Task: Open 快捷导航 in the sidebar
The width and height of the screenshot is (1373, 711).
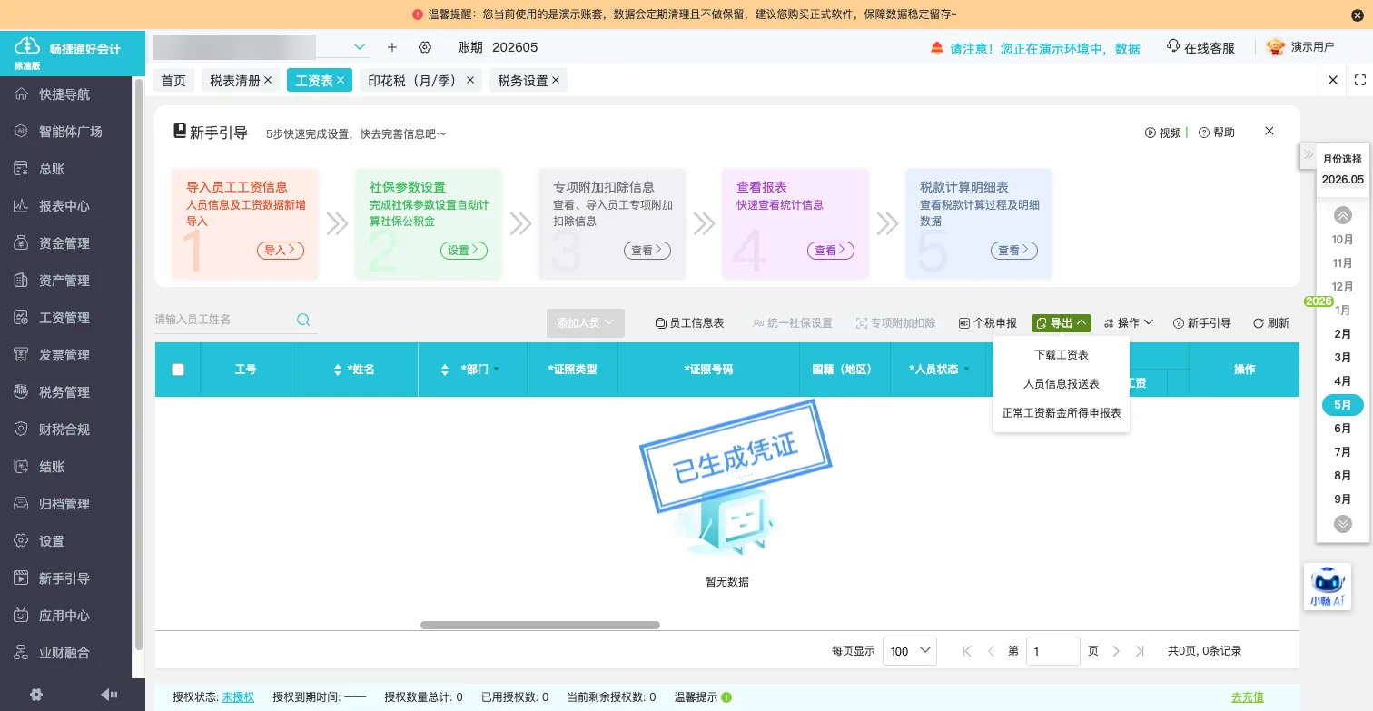Action: pos(64,94)
